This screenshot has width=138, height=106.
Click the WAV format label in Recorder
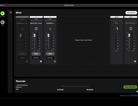pyautogui.click(x=17, y=89)
